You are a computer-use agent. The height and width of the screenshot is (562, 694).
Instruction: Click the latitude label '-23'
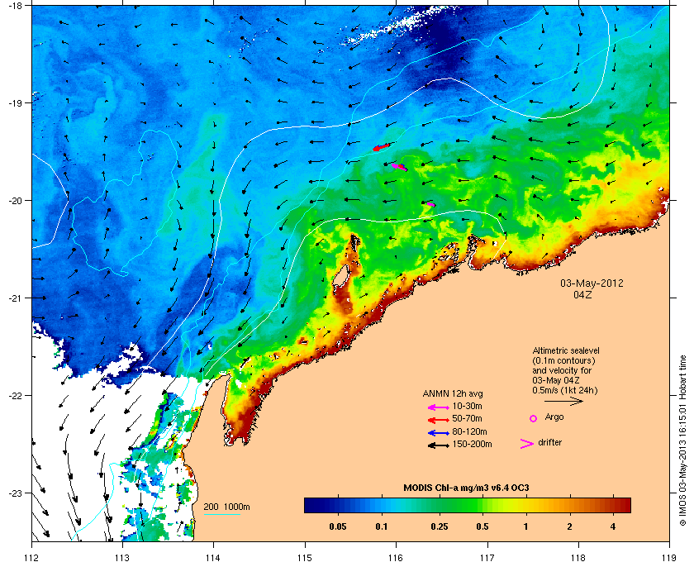15,493
